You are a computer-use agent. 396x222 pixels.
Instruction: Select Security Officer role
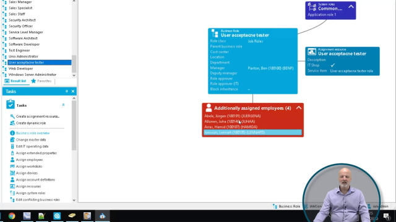[x=20, y=26]
